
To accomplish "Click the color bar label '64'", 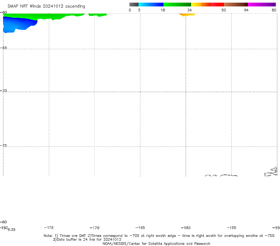I will 246,10.
